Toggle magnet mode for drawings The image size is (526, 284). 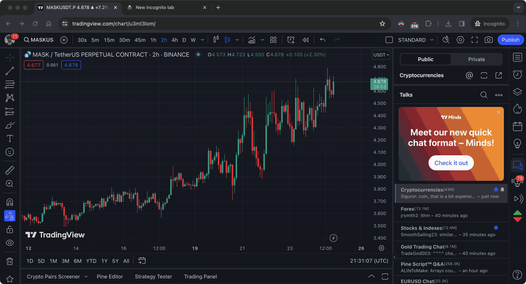[x=10, y=202]
